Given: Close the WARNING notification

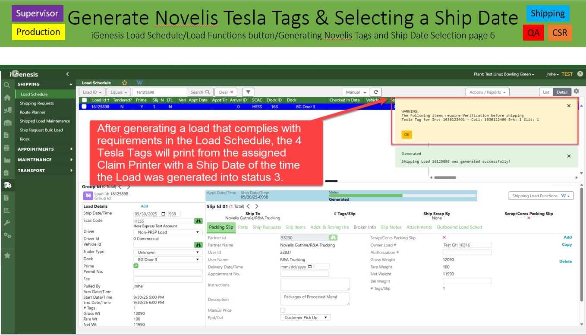Looking at the screenshot, I should pos(569,106).
